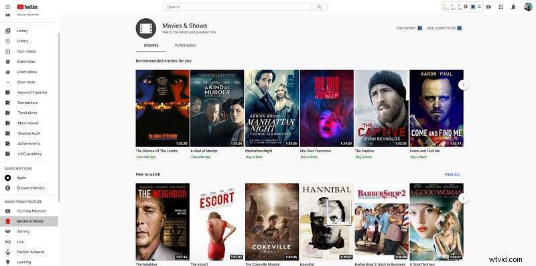Open The Silence of the Lambs poster
Viewport: 536px width, 266px height.
(163, 108)
